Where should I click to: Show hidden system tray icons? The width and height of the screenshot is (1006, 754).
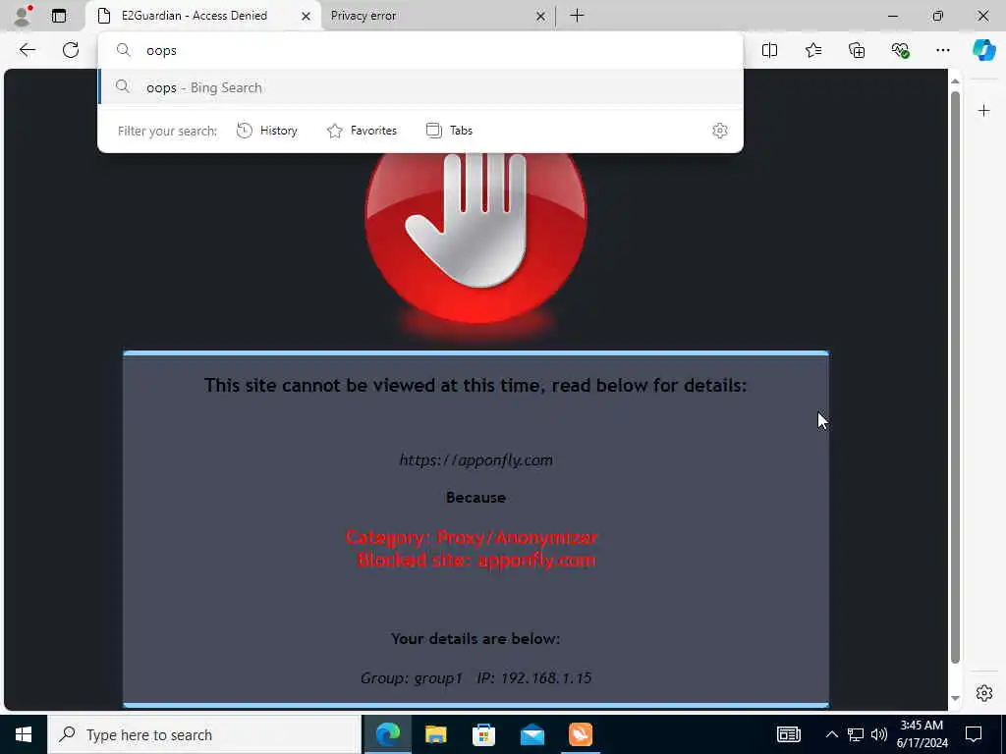[831, 734]
